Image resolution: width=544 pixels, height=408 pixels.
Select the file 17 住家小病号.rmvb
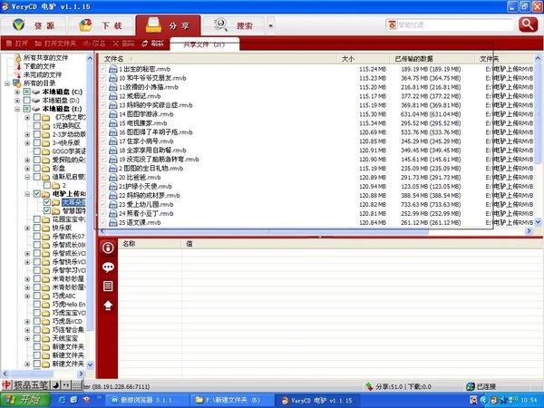tap(146, 141)
